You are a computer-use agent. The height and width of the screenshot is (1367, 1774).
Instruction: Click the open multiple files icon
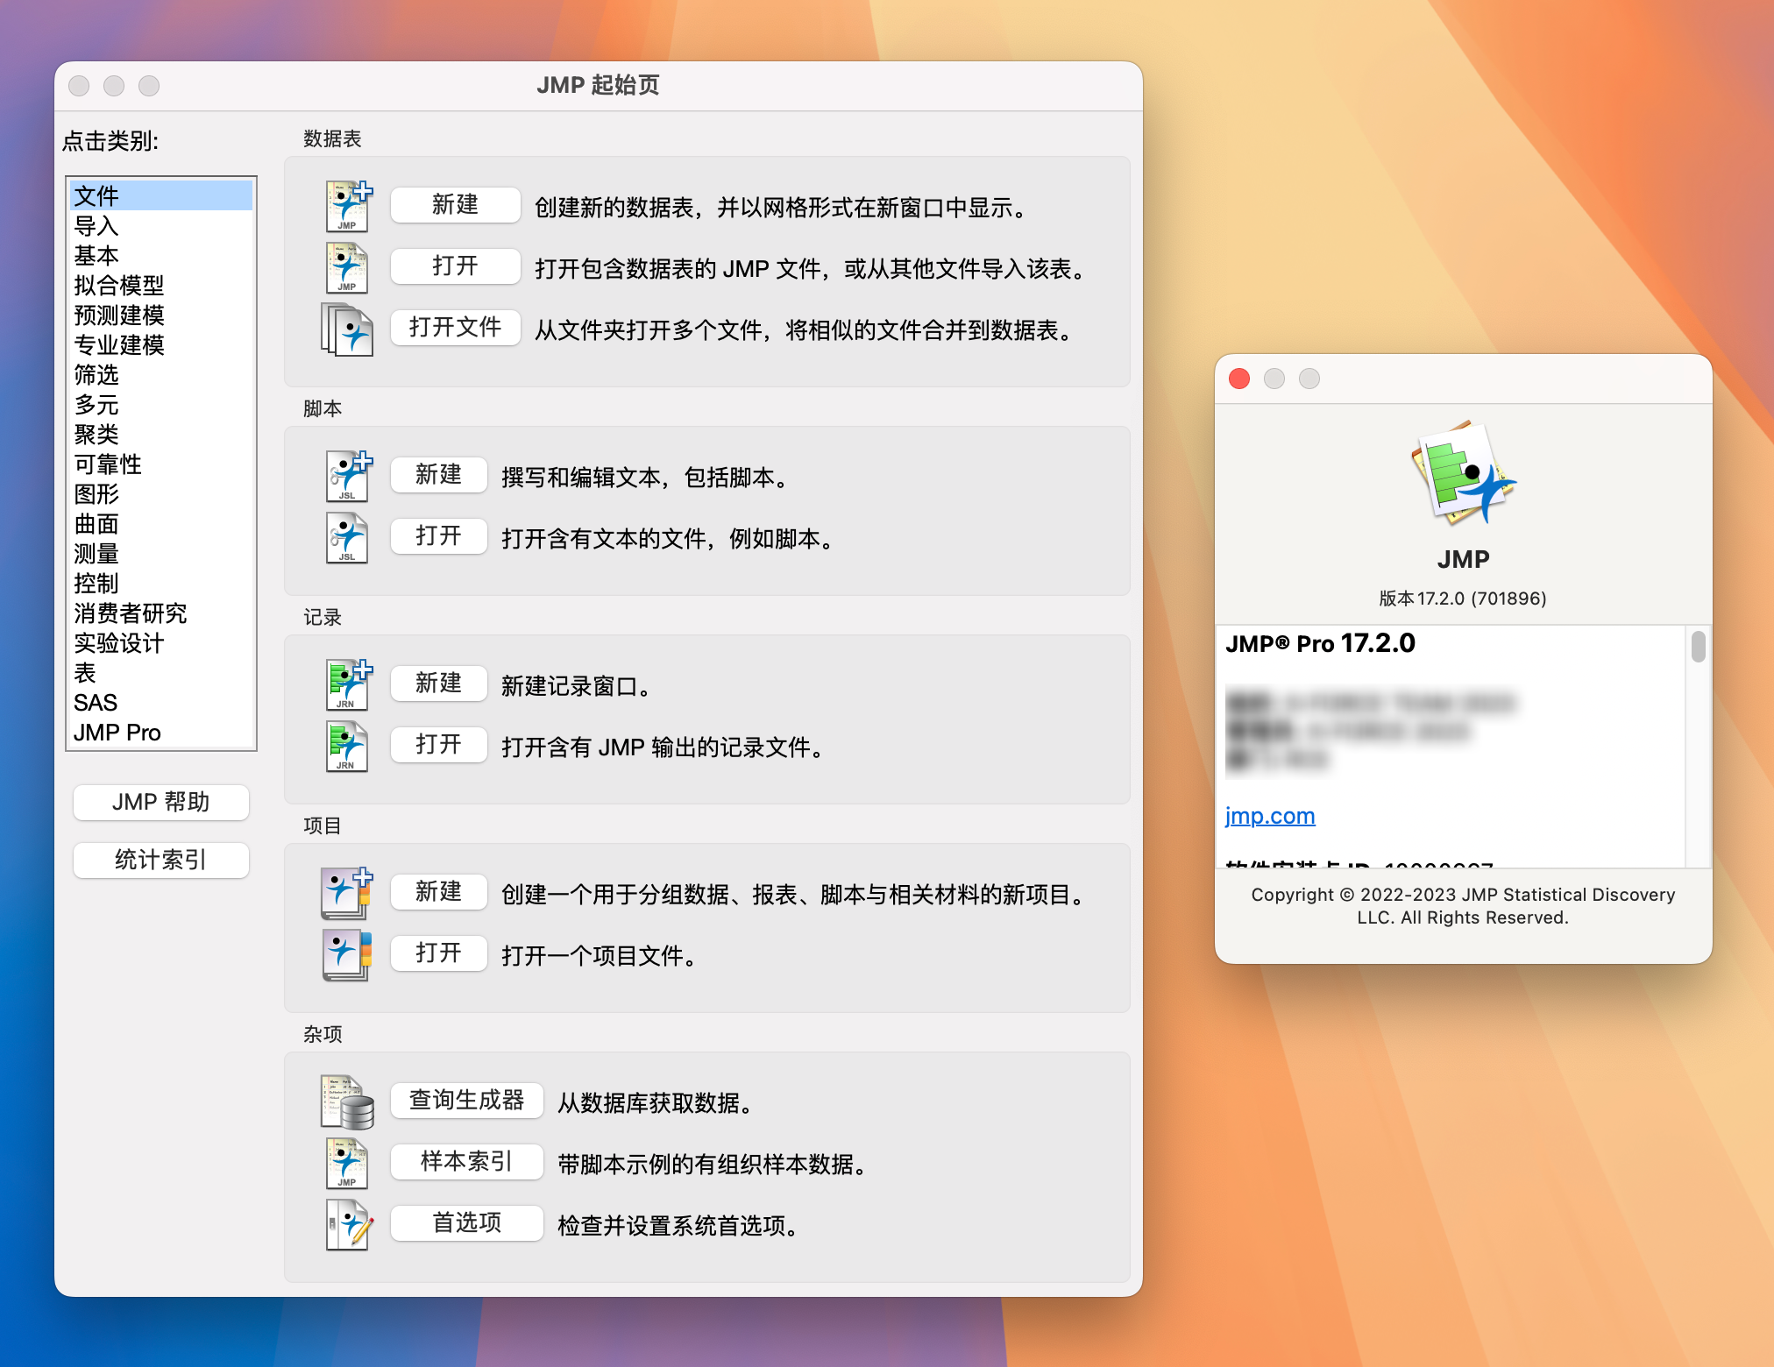347,329
